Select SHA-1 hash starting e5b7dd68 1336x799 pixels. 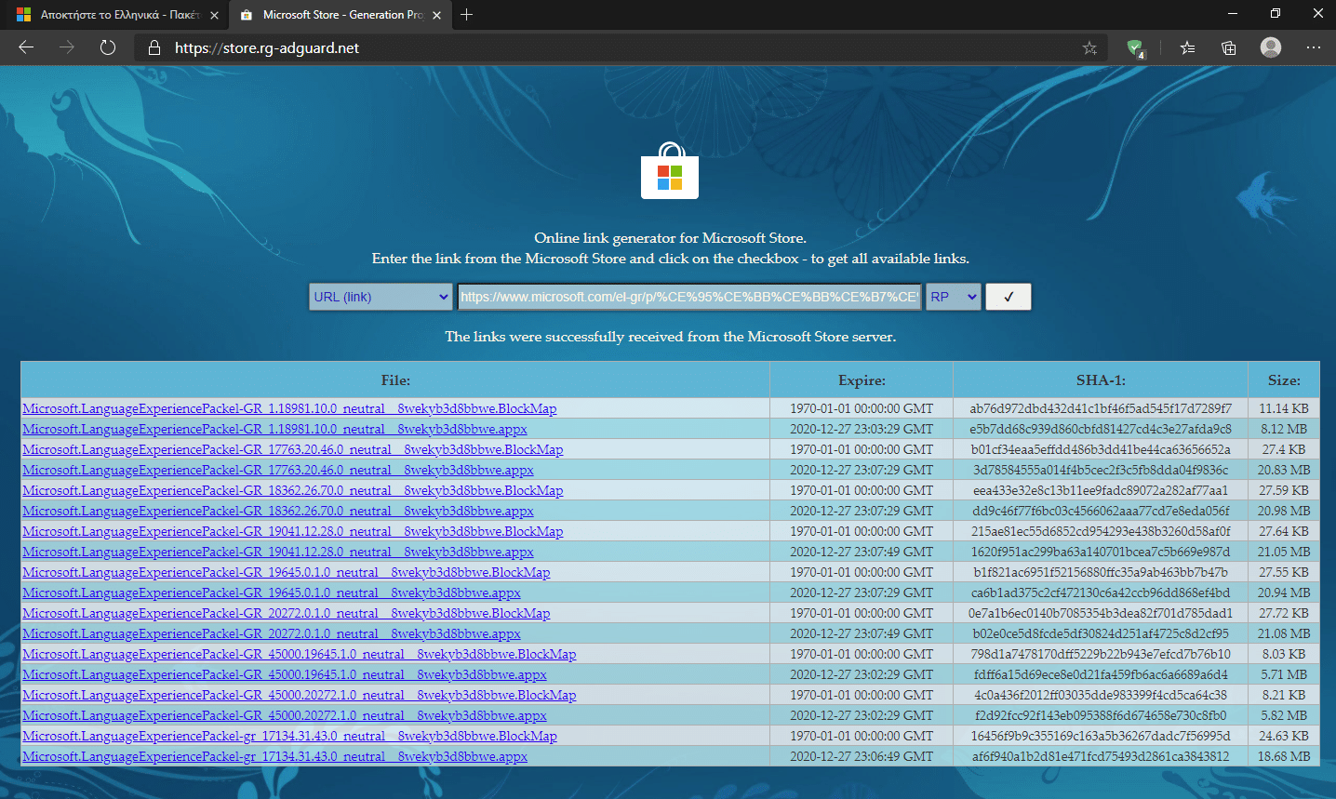pos(1101,429)
